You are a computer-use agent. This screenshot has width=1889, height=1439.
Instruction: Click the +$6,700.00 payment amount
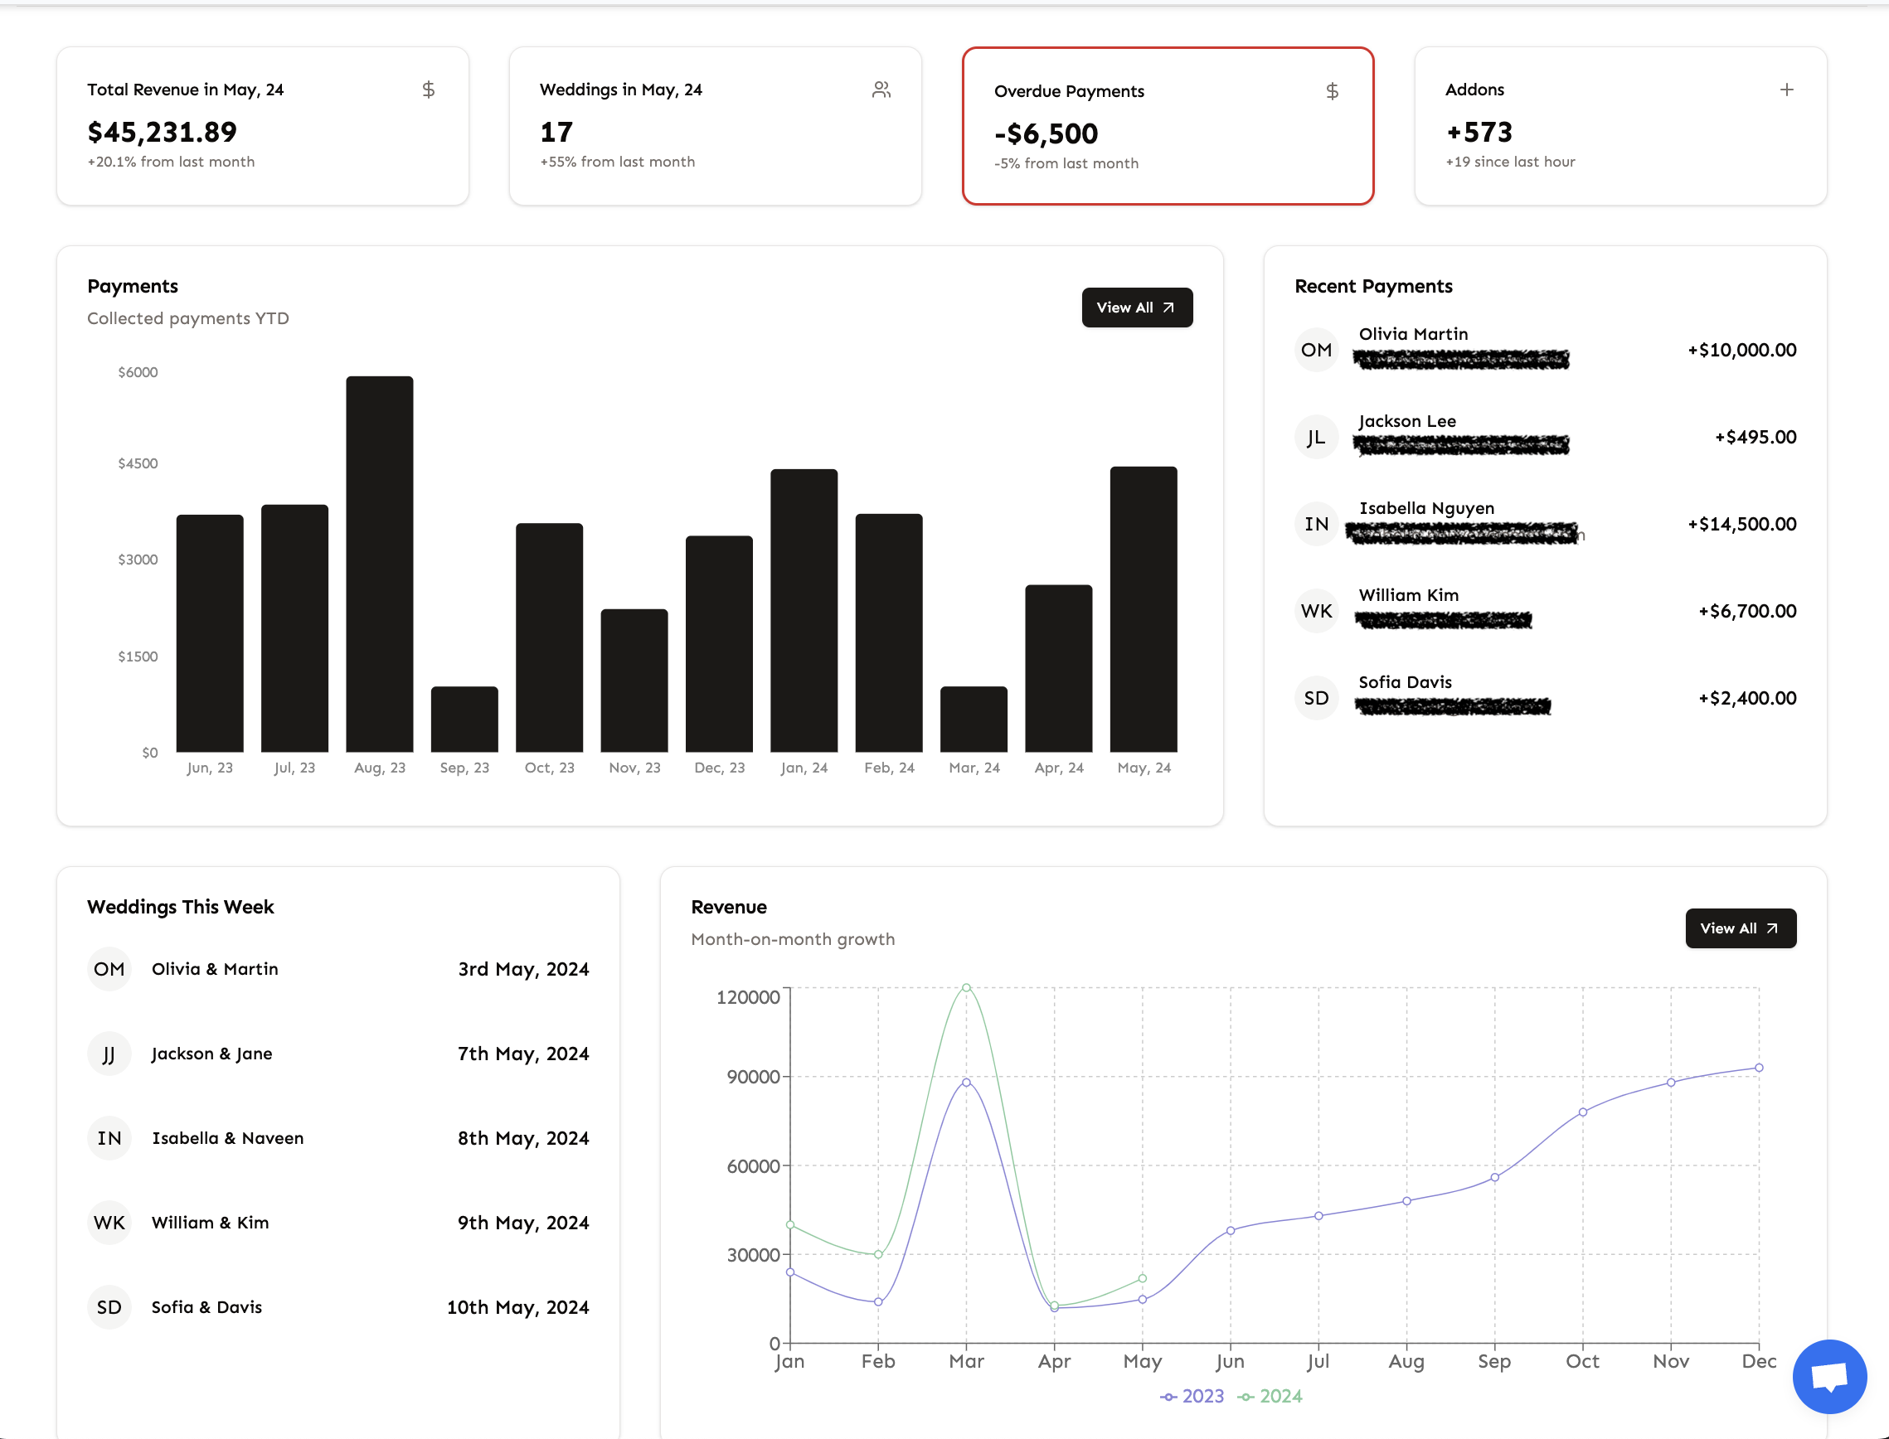click(x=1747, y=611)
